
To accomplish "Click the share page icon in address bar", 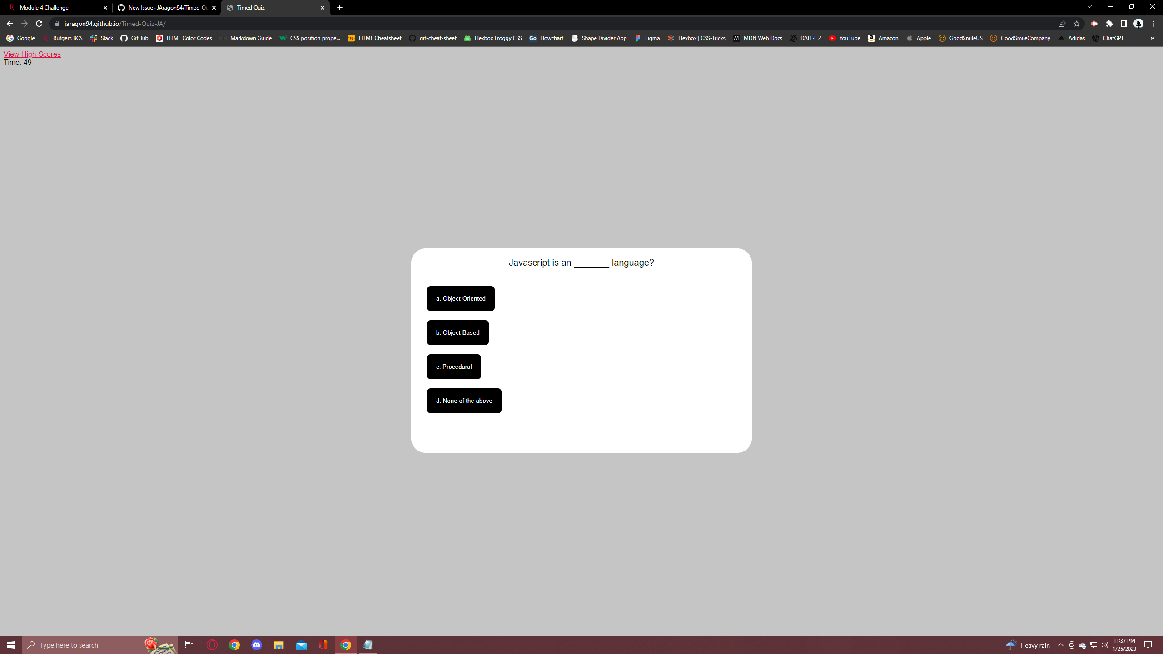I will click(1062, 24).
